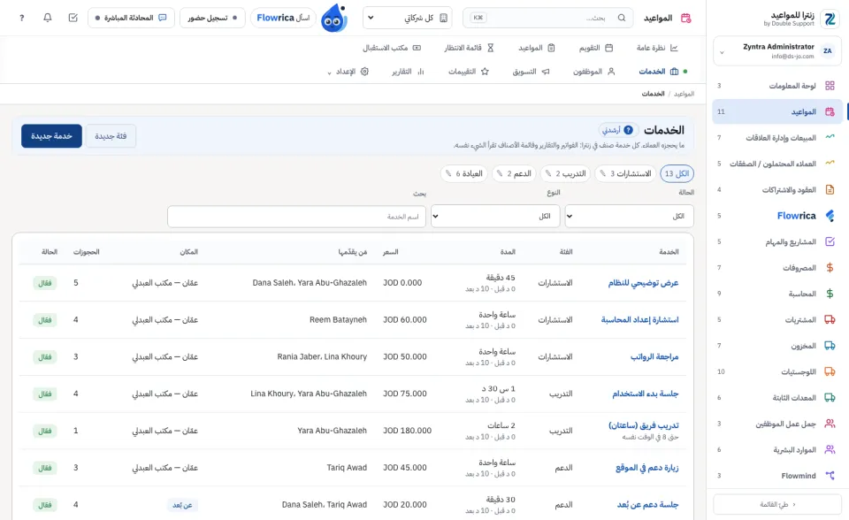Open جلسة دعم عن بُعد service link
Viewport: 849px width, 520px height.
pos(647,504)
